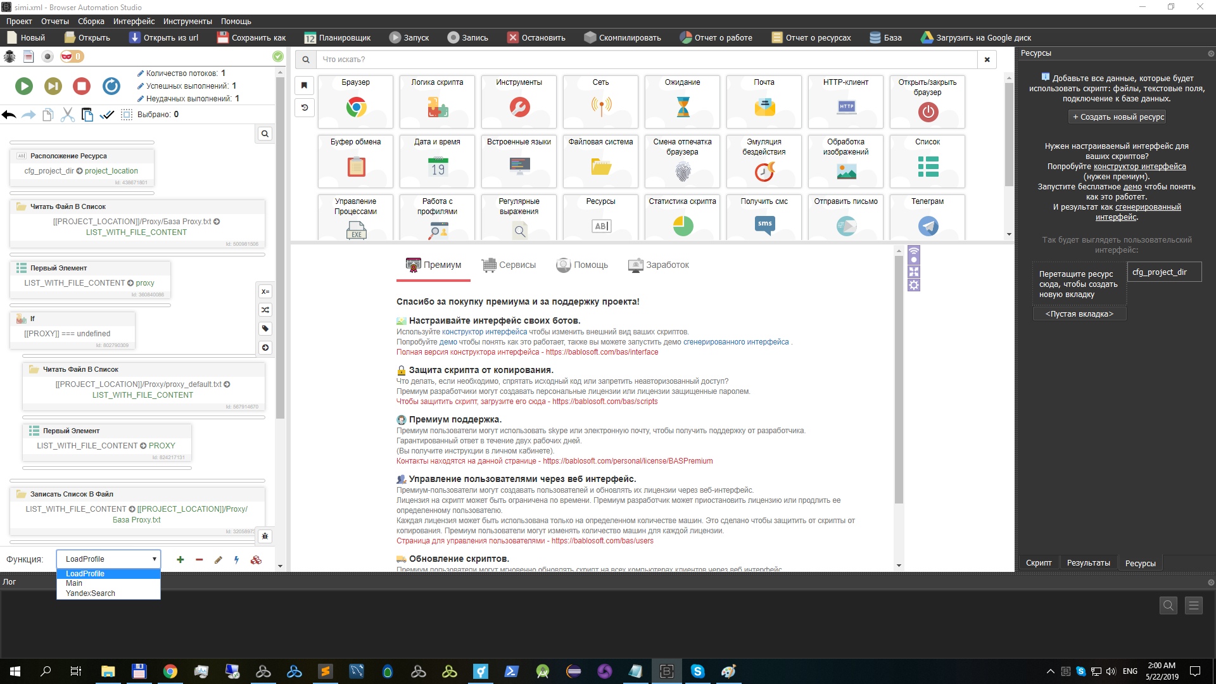Toggle the record circle button

pos(47,56)
